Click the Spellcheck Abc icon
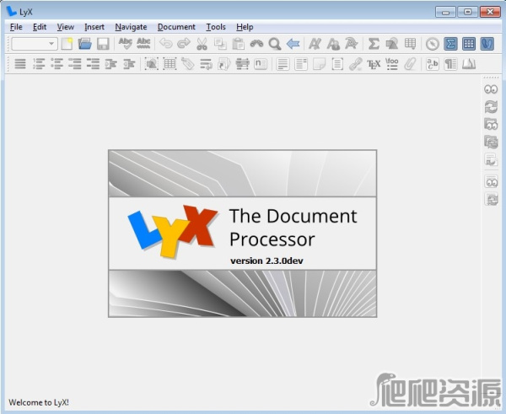 [126, 44]
